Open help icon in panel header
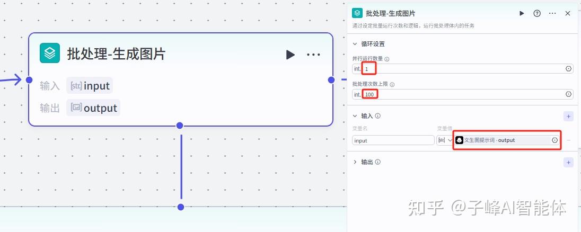 click(537, 13)
